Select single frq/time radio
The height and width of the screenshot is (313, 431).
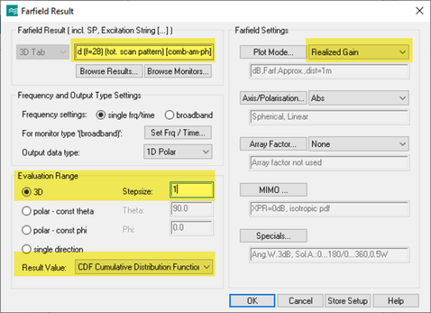pyautogui.click(x=101, y=115)
